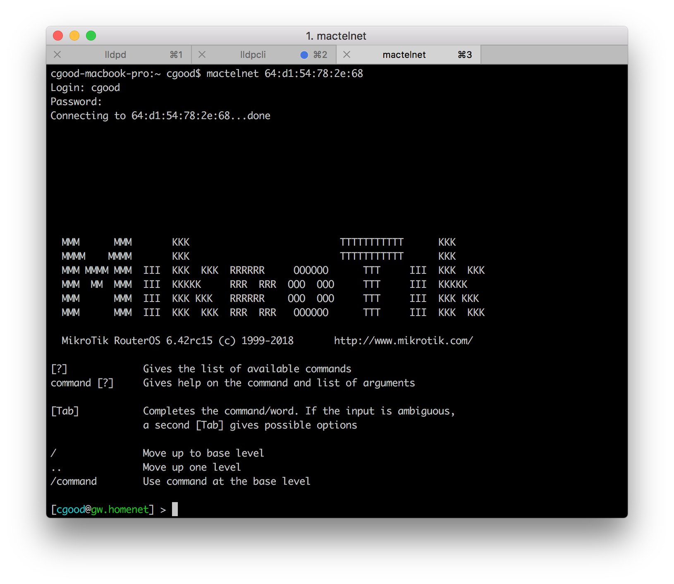The image size is (674, 584).
Task: Click the MAC address in the mactelnet command
Action: coord(314,74)
